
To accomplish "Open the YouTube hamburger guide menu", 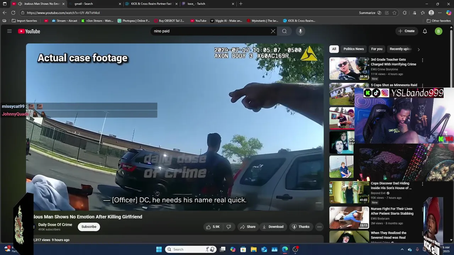I will (10, 31).
